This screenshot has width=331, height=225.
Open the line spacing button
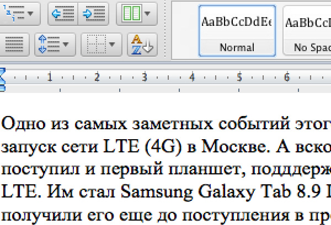(x=49, y=45)
